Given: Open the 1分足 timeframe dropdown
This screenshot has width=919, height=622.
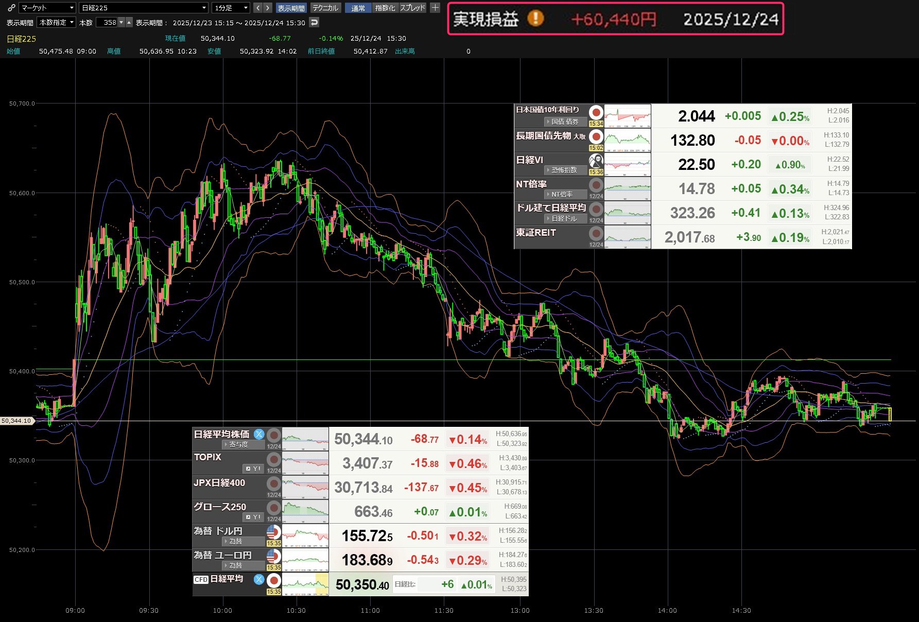Looking at the screenshot, I should click(231, 8).
